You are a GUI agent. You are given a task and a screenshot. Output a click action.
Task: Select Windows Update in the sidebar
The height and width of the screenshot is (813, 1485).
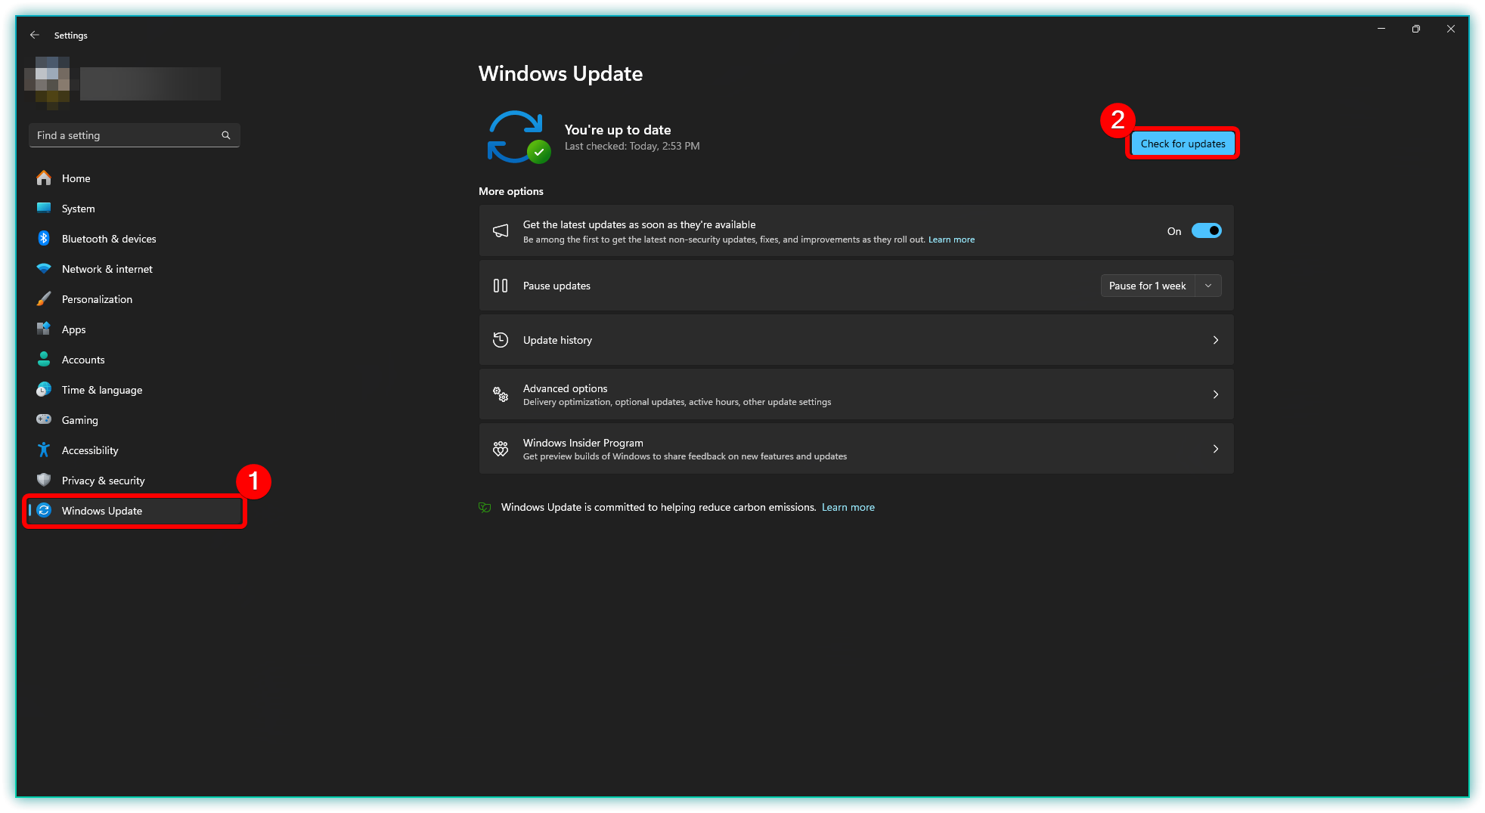135,511
